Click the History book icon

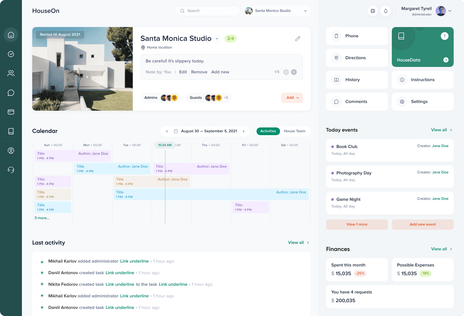336,80
